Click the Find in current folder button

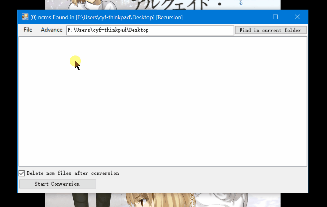[271, 30]
